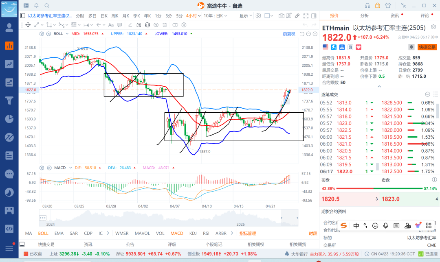
Task: Toggle the SAR overlay indicator
Action: point(74,234)
